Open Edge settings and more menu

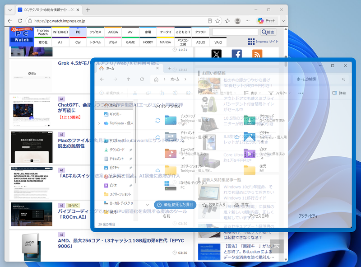247,21
